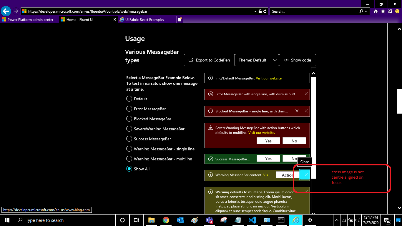Screen dimensions: 402x226
Task: Close the Warning MessageBar content bar
Action: 305,175
